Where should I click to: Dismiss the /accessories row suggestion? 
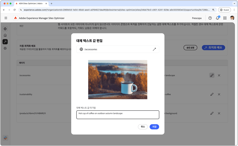[219, 75]
